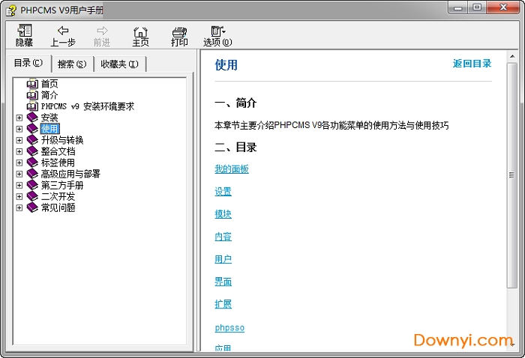Click the book icon beside 第三方手册
This screenshot has width=525, height=358.
click(32, 185)
